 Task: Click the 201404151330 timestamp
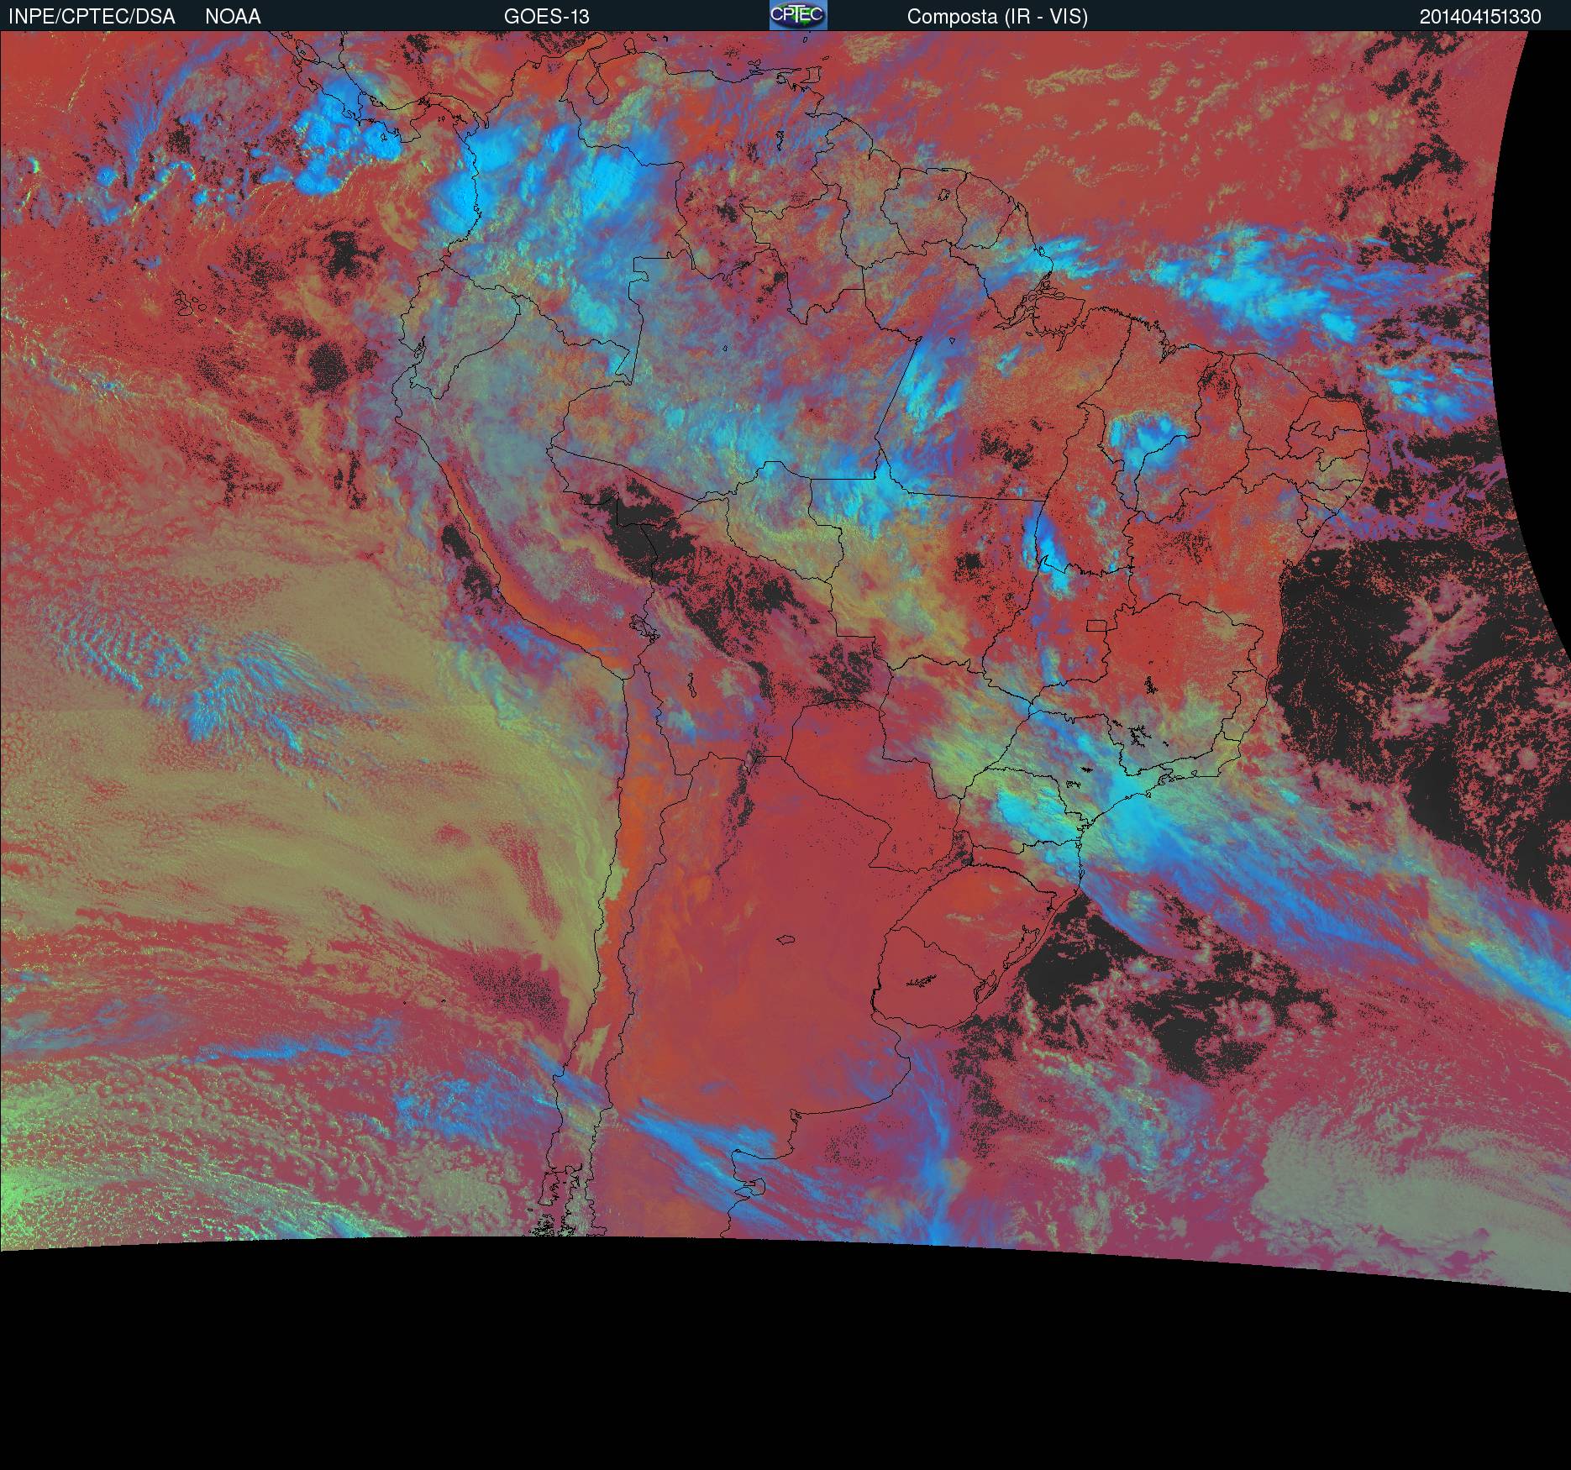(x=1480, y=17)
